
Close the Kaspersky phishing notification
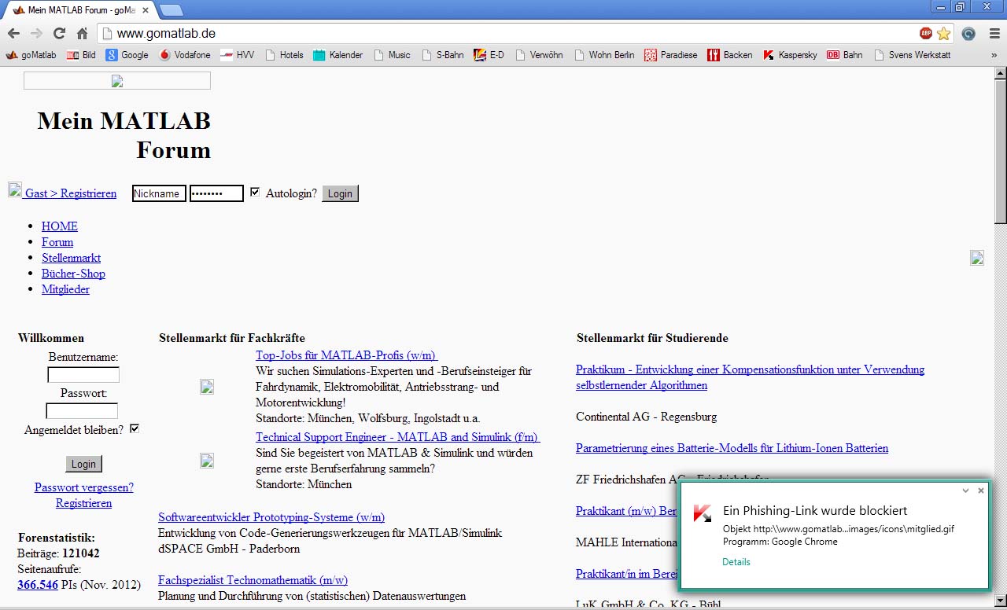tap(980, 491)
